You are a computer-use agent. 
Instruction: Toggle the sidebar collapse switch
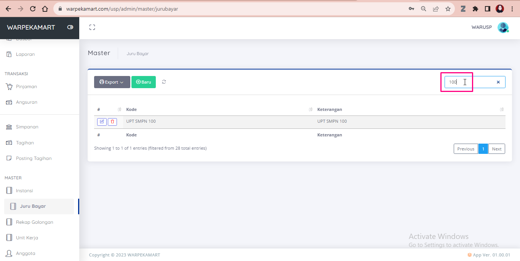pos(70,27)
